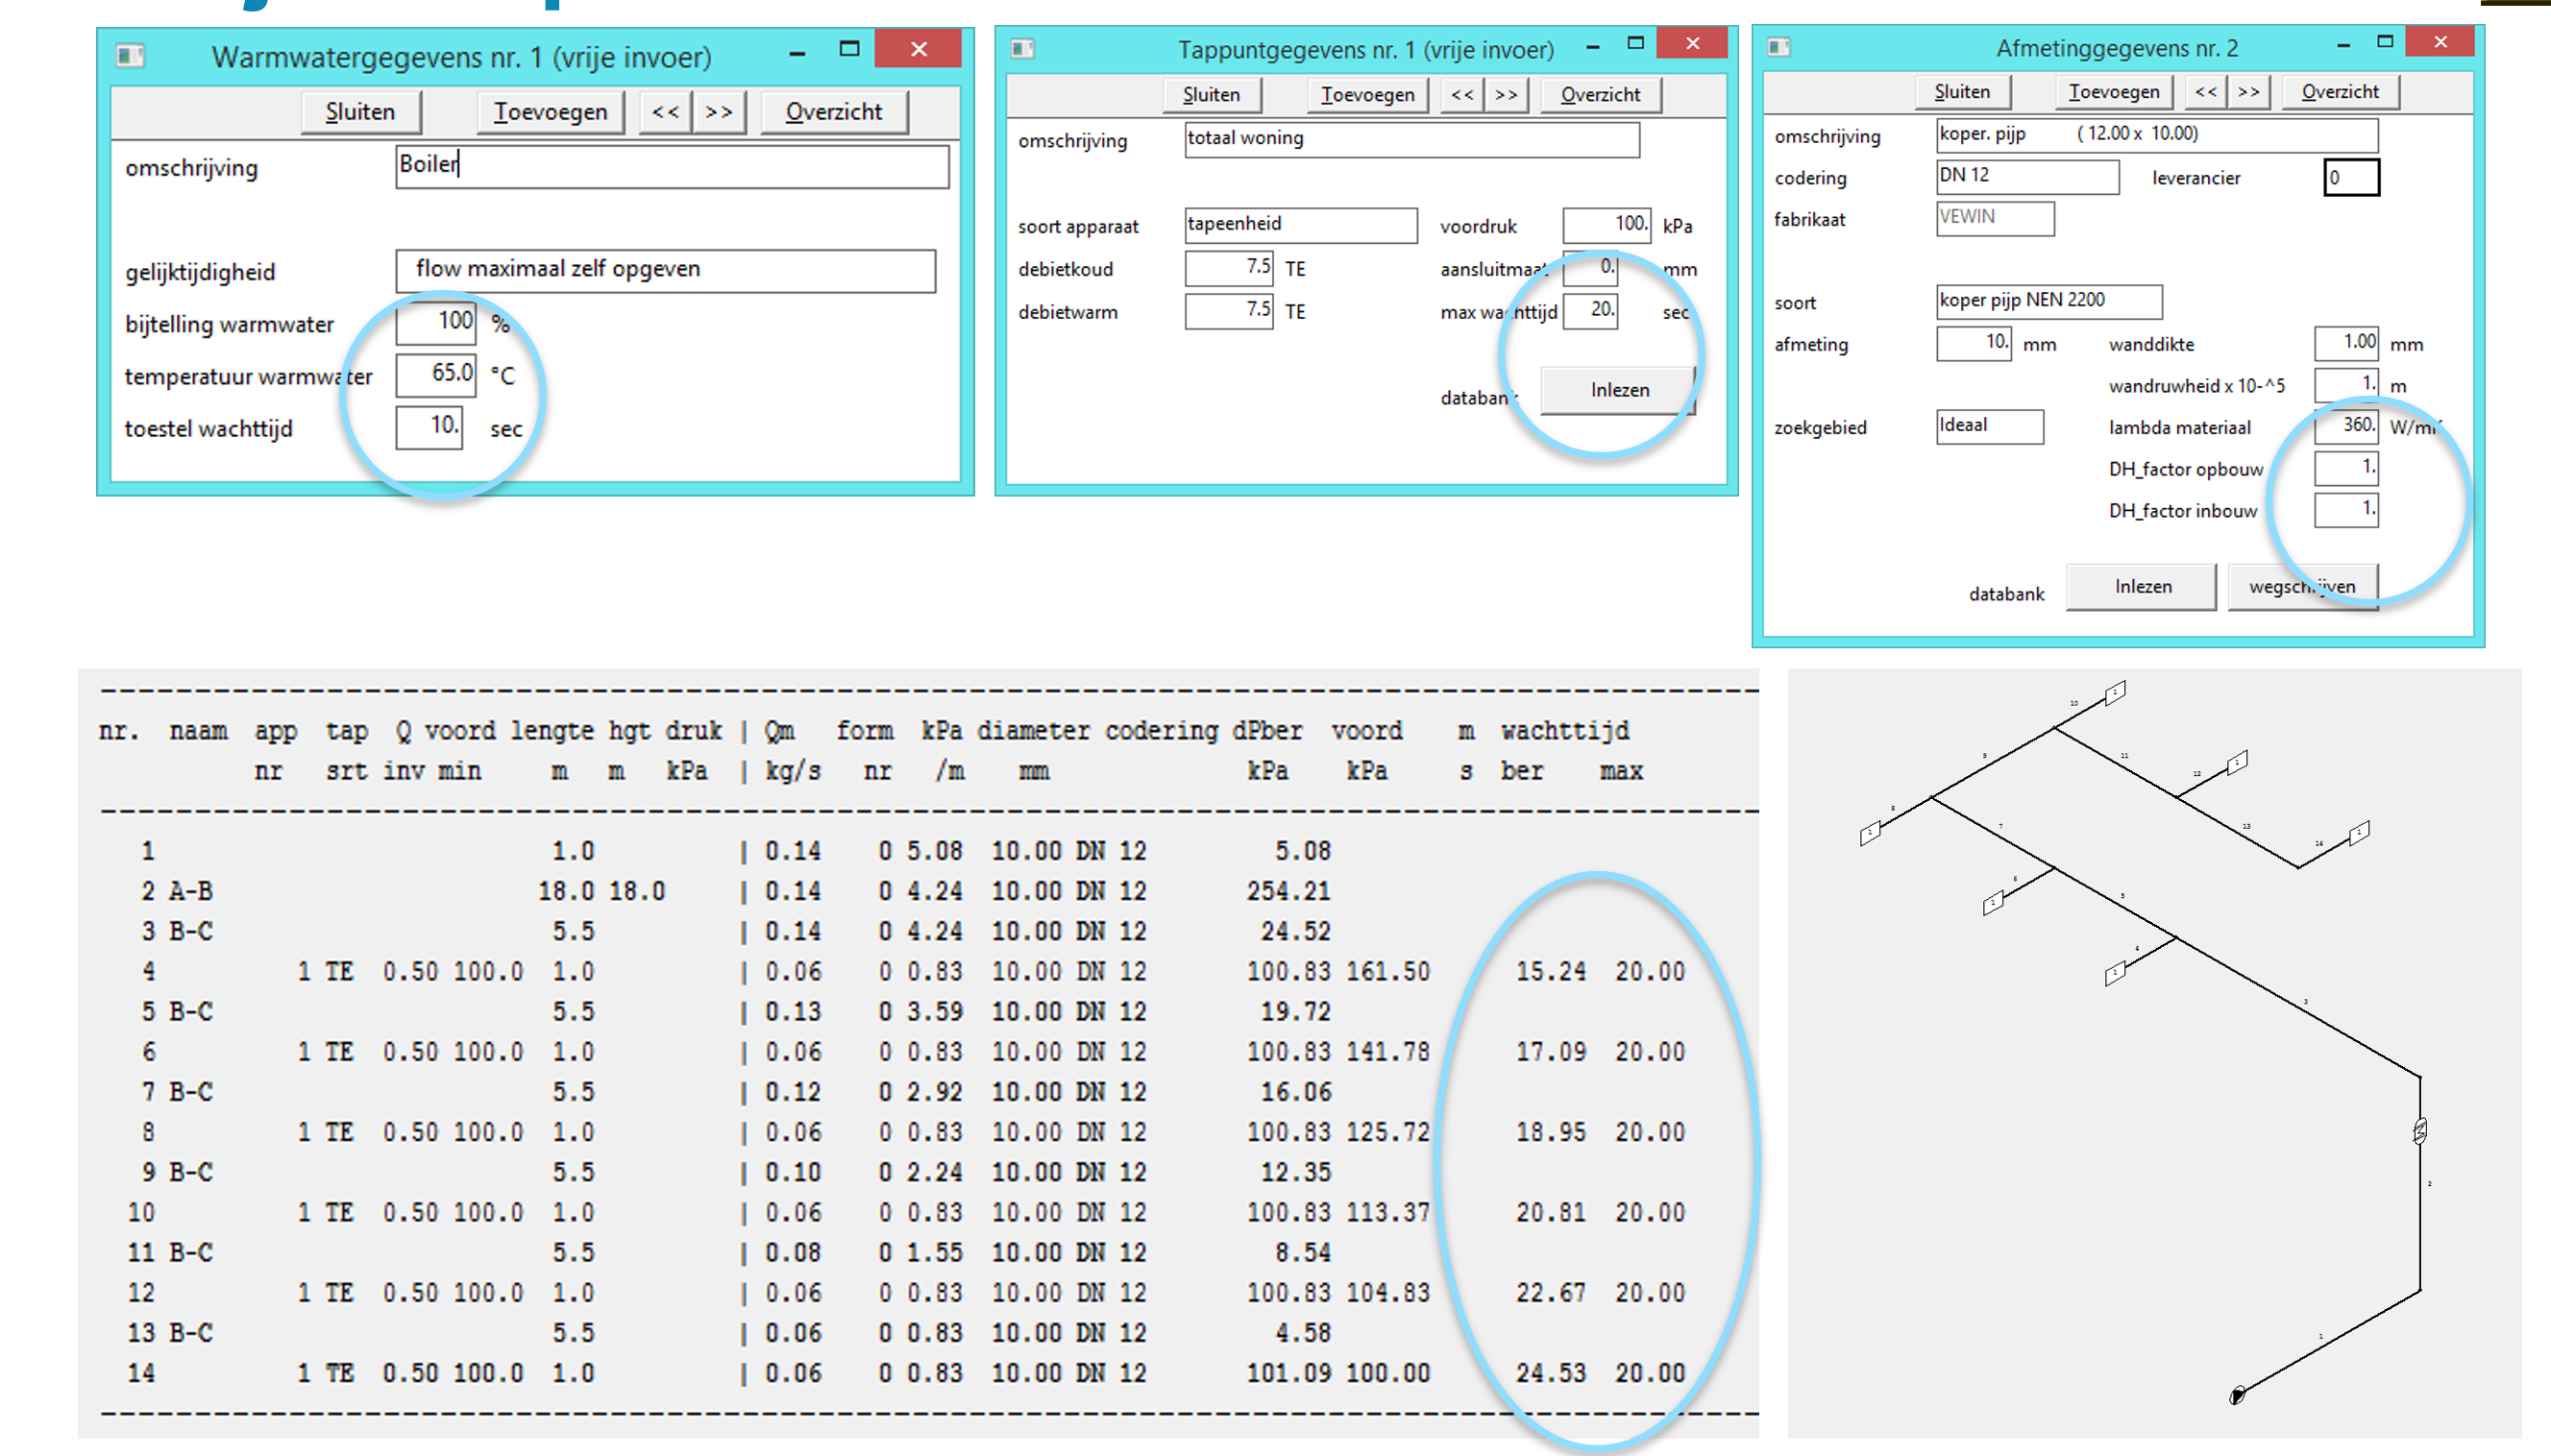
Task: Click the wegschrijven databank button
Action: pos(2301,587)
